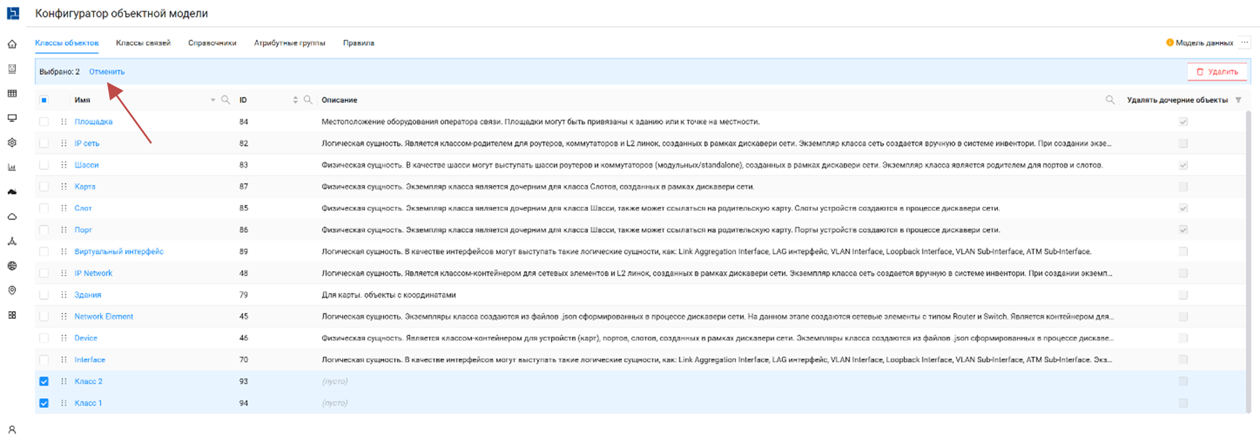Click the globe icon in sidebar
1260x443 pixels.
point(12,266)
